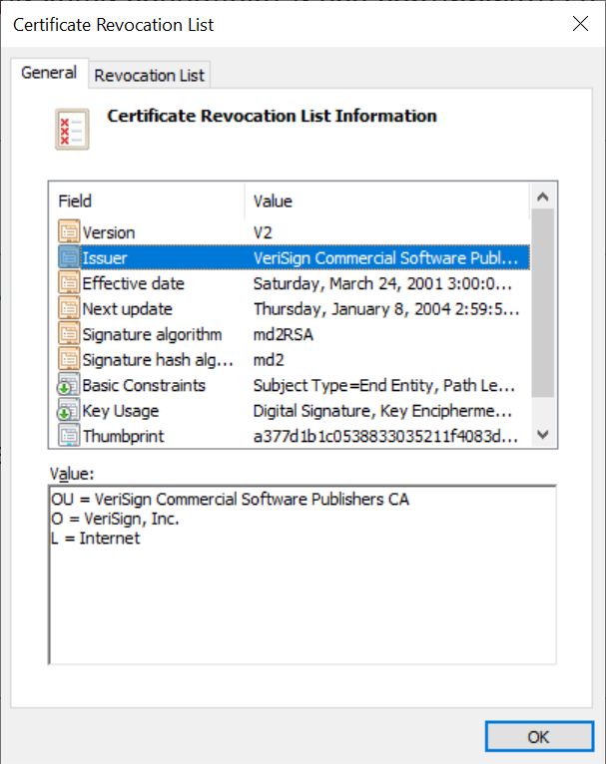
Task: Click the Signature hash algorithm field icon
Action: [x=69, y=359]
